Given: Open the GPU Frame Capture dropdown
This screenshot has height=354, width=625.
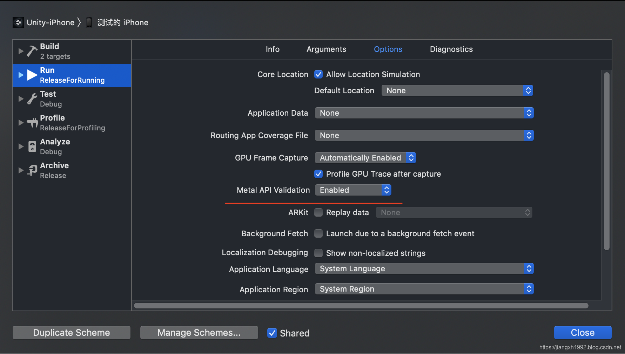Looking at the screenshot, I should pyautogui.click(x=365, y=158).
